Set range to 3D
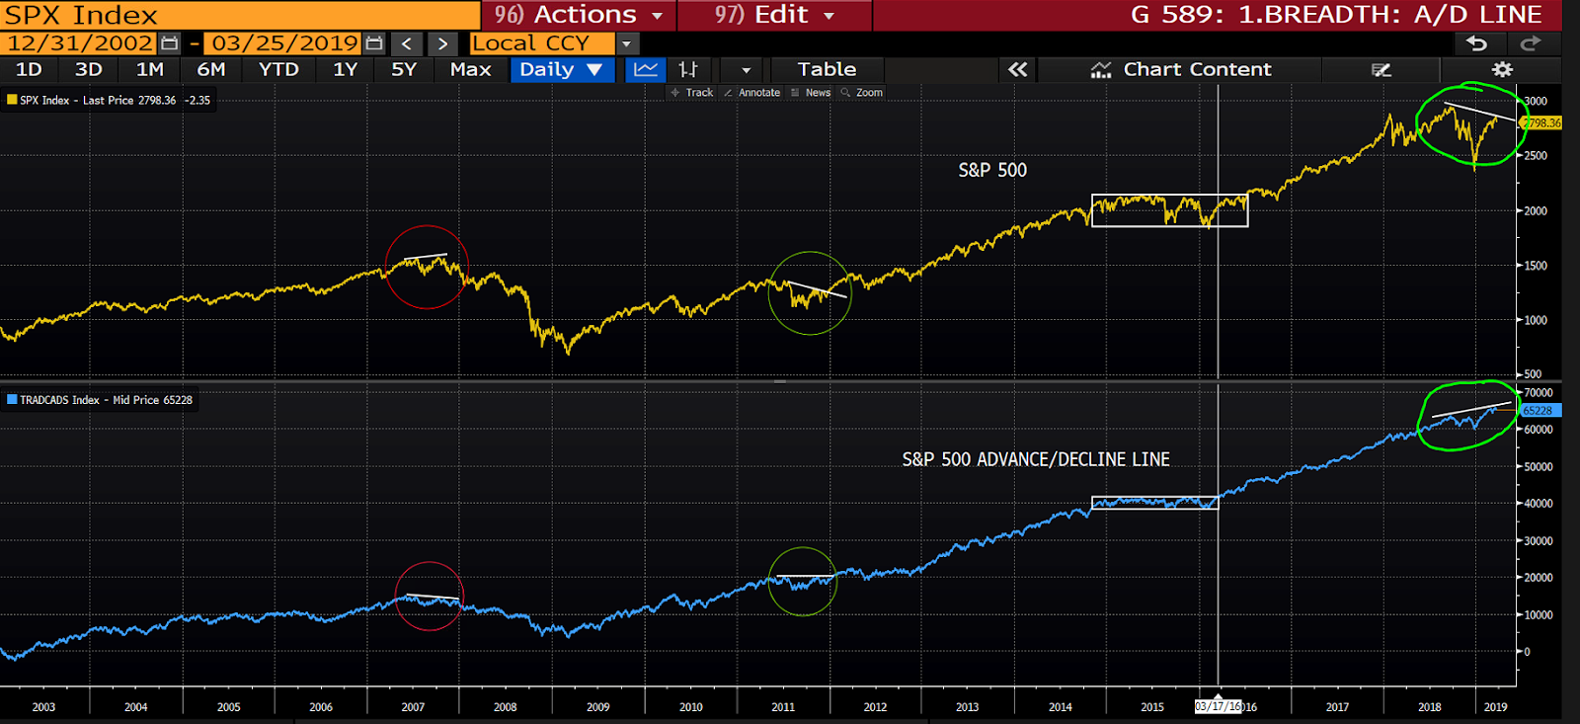The height and width of the screenshot is (724, 1580). pyautogui.click(x=89, y=69)
